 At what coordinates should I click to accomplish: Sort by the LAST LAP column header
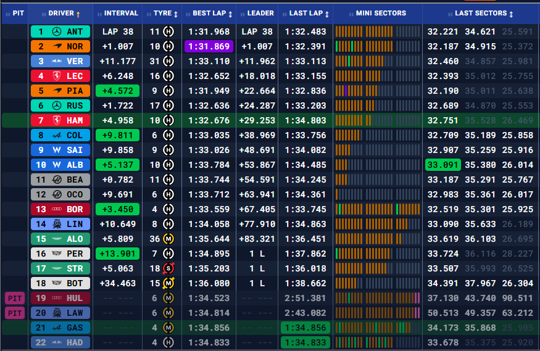click(306, 14)
